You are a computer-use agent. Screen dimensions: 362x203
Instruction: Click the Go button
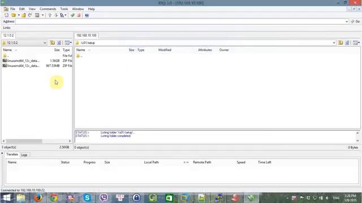tap(355, 21)
